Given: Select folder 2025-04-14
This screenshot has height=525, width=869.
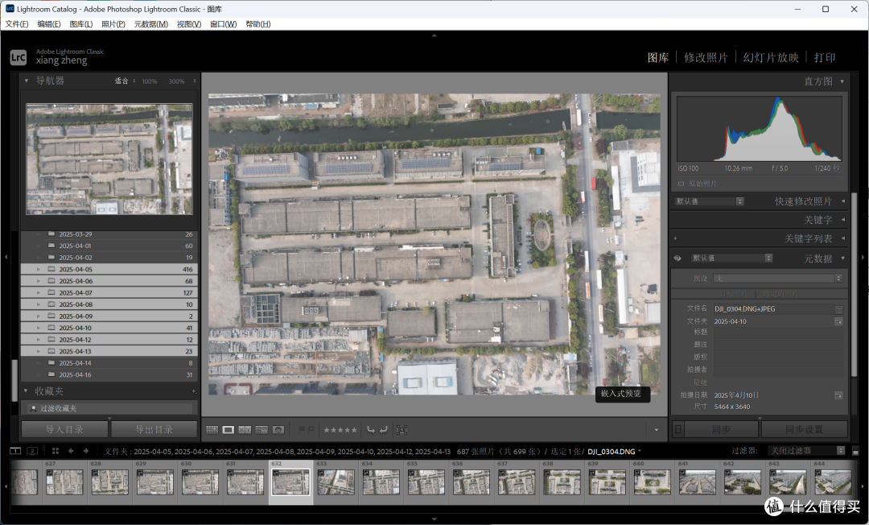Looking at the screenshot, I should pyautogui.click(x=109, y=363).
